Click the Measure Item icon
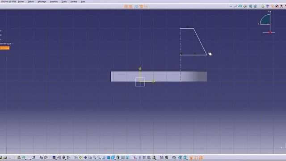 pyautogui.click(x=166, y=157)
